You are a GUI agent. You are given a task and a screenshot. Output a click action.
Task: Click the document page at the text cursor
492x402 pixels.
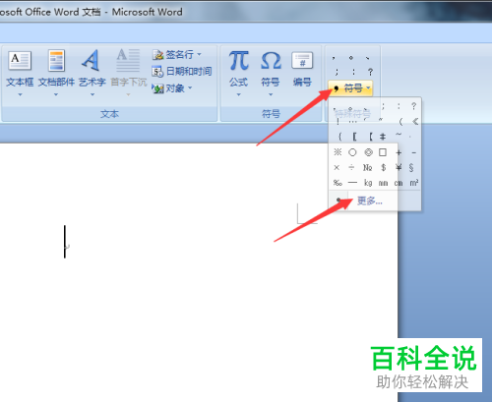pos(65,242)
